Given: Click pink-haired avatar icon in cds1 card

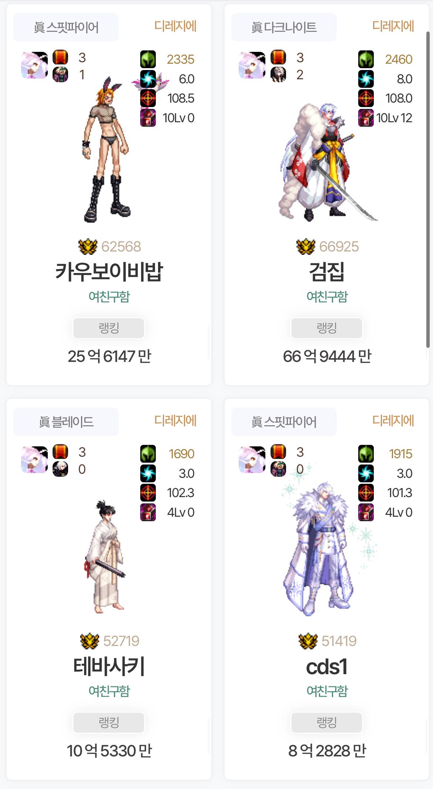Looking at the screenshot, I should 252,460.
